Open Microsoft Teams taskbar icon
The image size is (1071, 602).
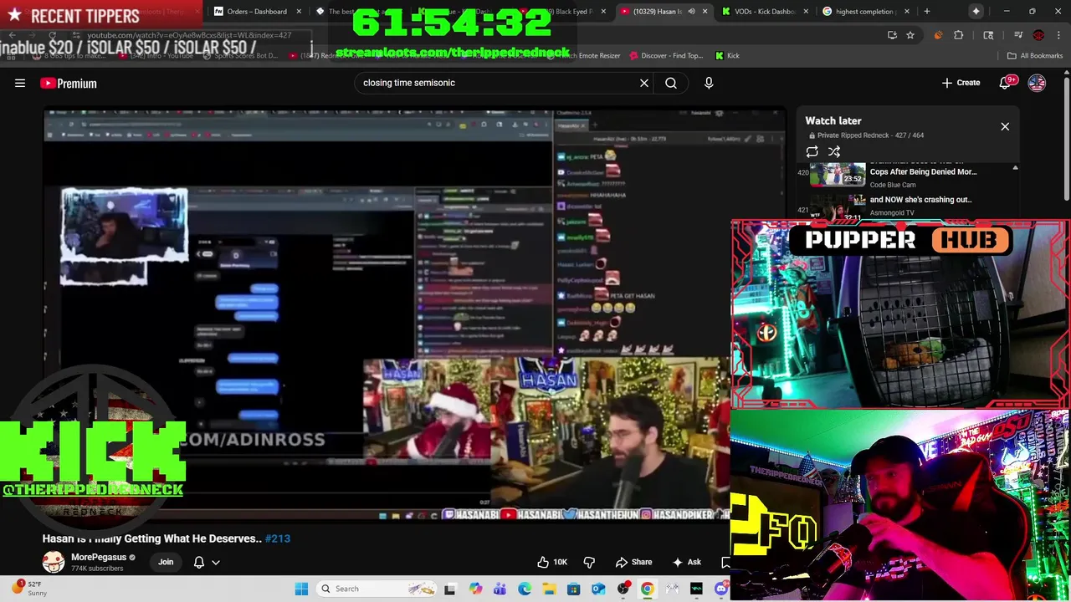500,589
